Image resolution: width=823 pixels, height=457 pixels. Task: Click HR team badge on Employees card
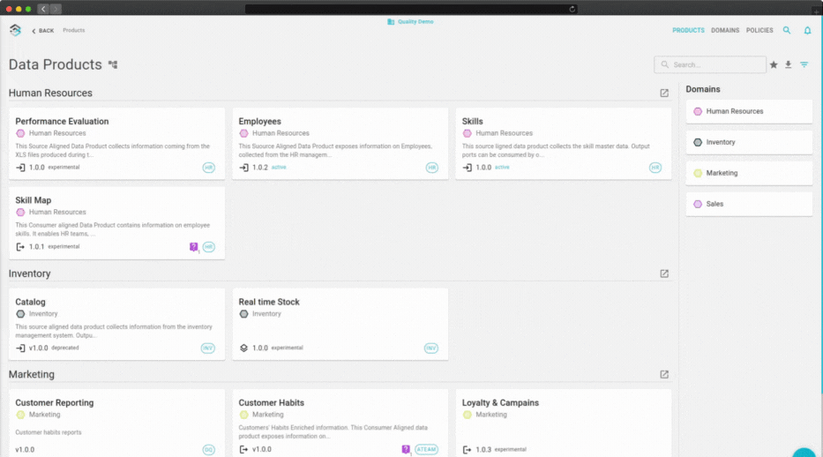[x=431, y=168]
